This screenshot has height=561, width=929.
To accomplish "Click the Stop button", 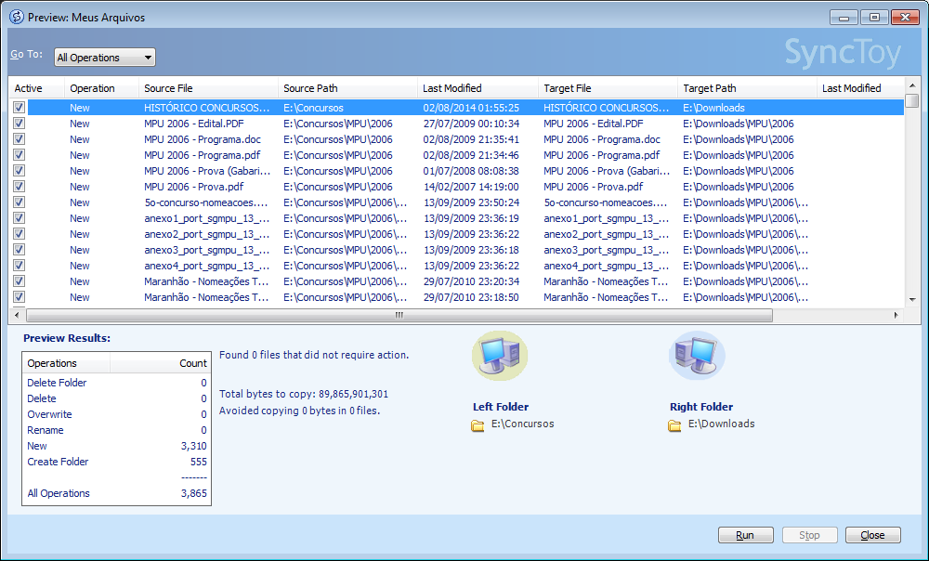I will click(x=809, y=535).
